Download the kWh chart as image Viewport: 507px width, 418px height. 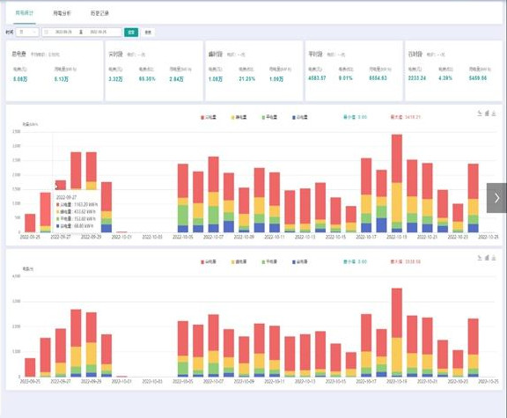point(494,114)
